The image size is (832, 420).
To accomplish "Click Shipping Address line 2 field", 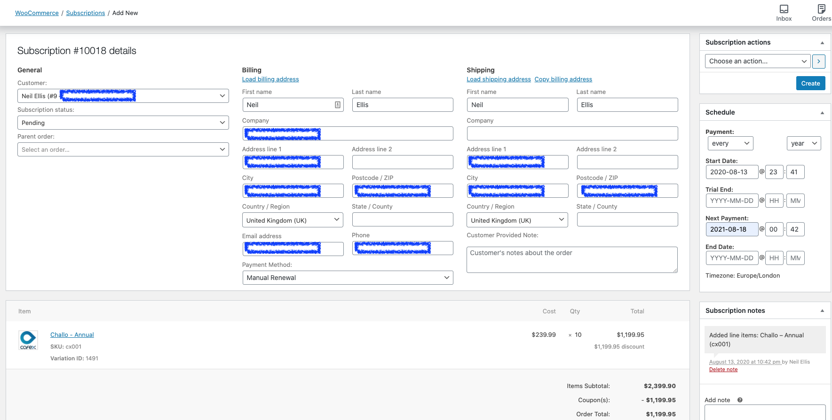I will (x=627, y=162).
